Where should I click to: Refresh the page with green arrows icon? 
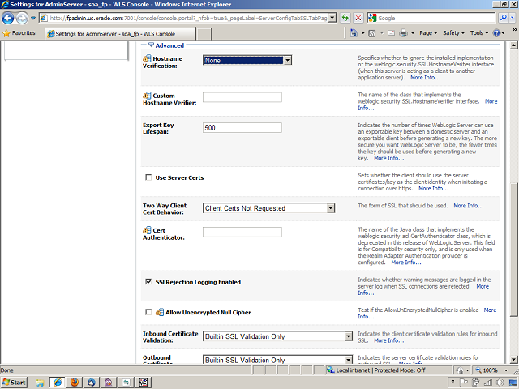(x=345, y=18)
